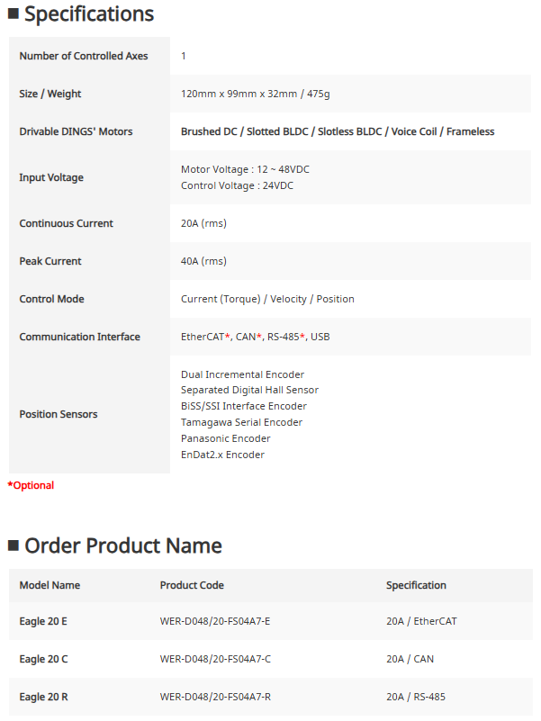The width and height of the screenshot is (541, 721).
Task: Select the Eagle 20 E model name
Action: [x=43, y=621]
